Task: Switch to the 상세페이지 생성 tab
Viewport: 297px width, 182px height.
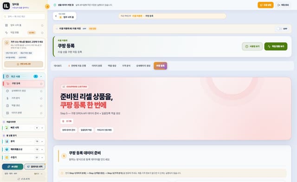Action: pos(143,66)
